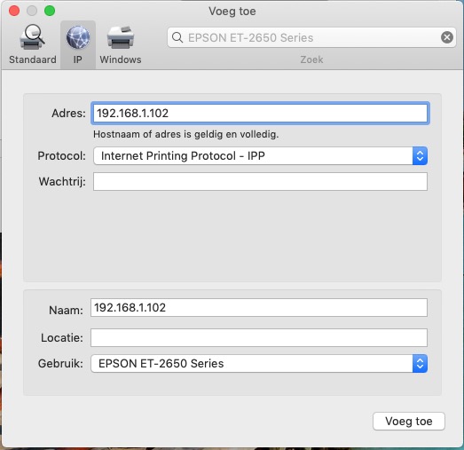Viewport: 464px width, 450px height.
Task: Close the Voeg toe window
Action: tap(14, 11)
